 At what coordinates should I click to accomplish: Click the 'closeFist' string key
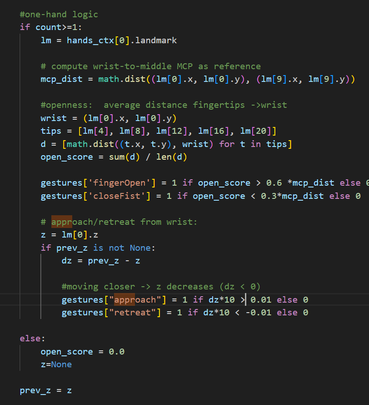pos(116,196)
